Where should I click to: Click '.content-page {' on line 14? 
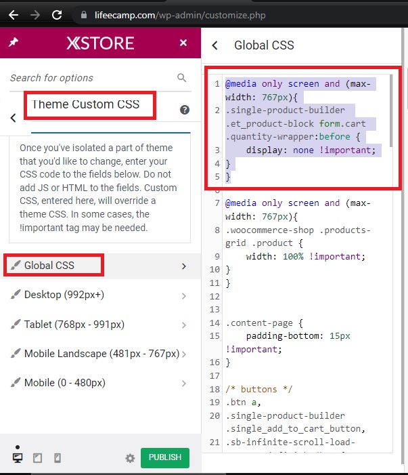point(265,323)
